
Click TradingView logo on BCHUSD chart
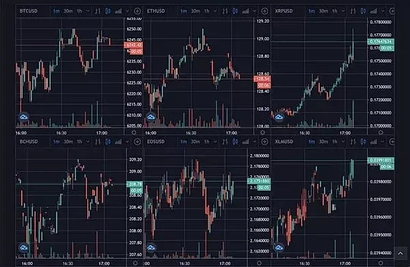24,247
